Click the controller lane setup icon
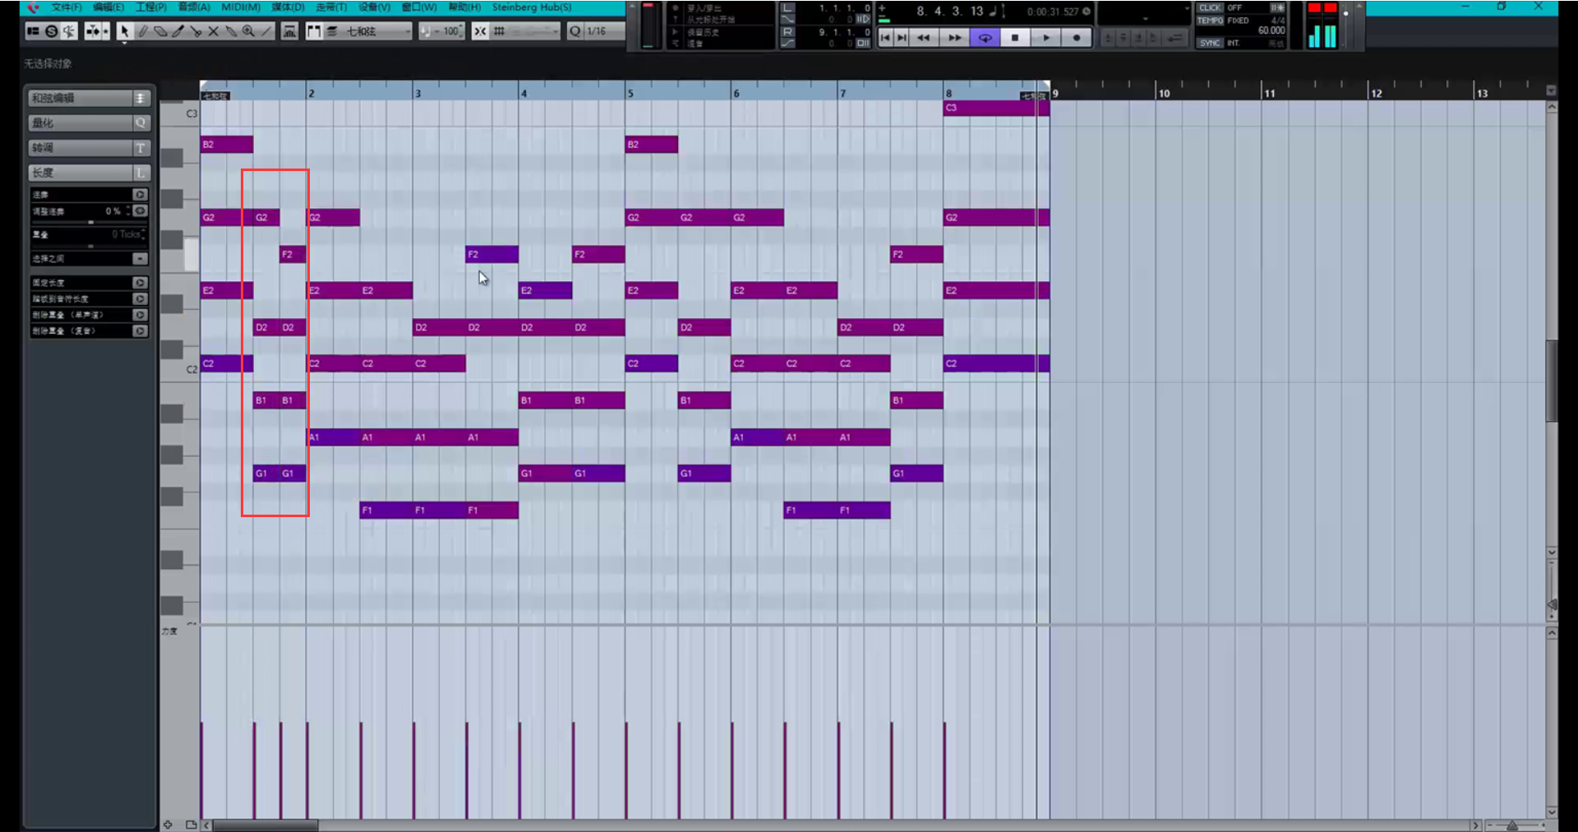The width and height of the screenshot is (1578, 832). [191, 825]
